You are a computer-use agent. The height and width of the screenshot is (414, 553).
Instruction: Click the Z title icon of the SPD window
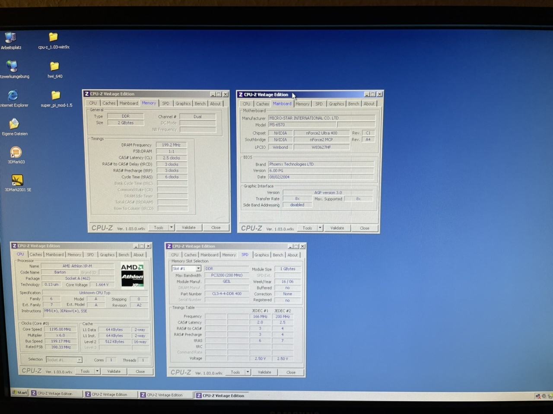click(x=169, y=246)
